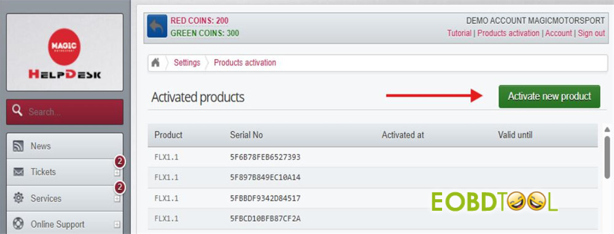Open the Services sidebar section
Screen dimensions: 614x234
click(x=64, y=198)
